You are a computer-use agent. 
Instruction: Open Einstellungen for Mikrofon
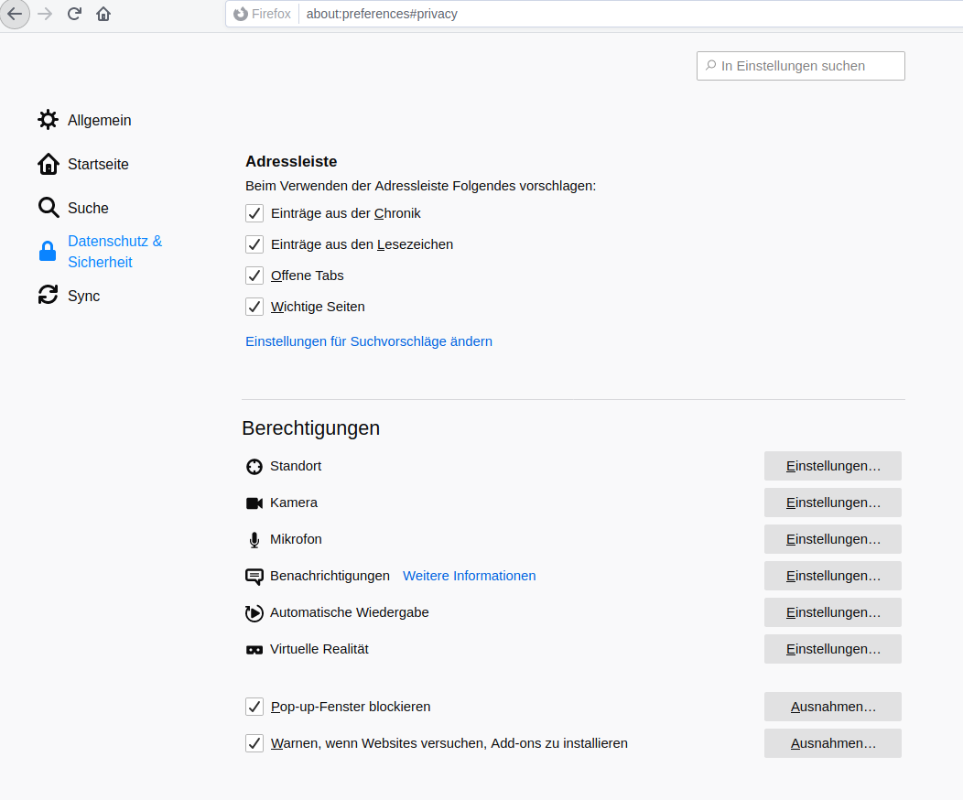click(x=833, y=539)
